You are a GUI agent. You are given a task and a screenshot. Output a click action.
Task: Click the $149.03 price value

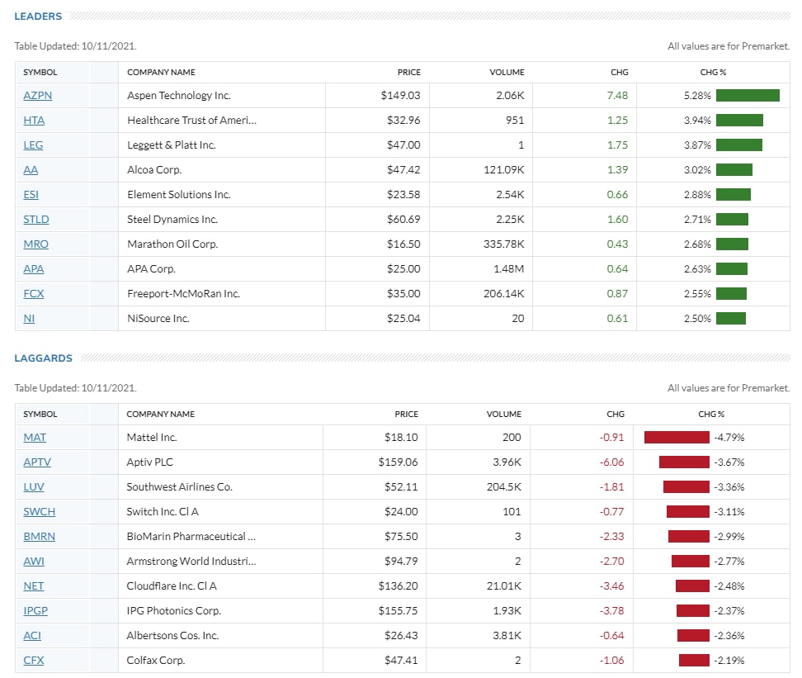click(x=400, y=95)
